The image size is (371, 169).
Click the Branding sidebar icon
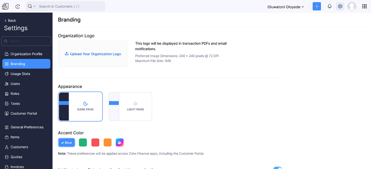(x=7, y=64)
